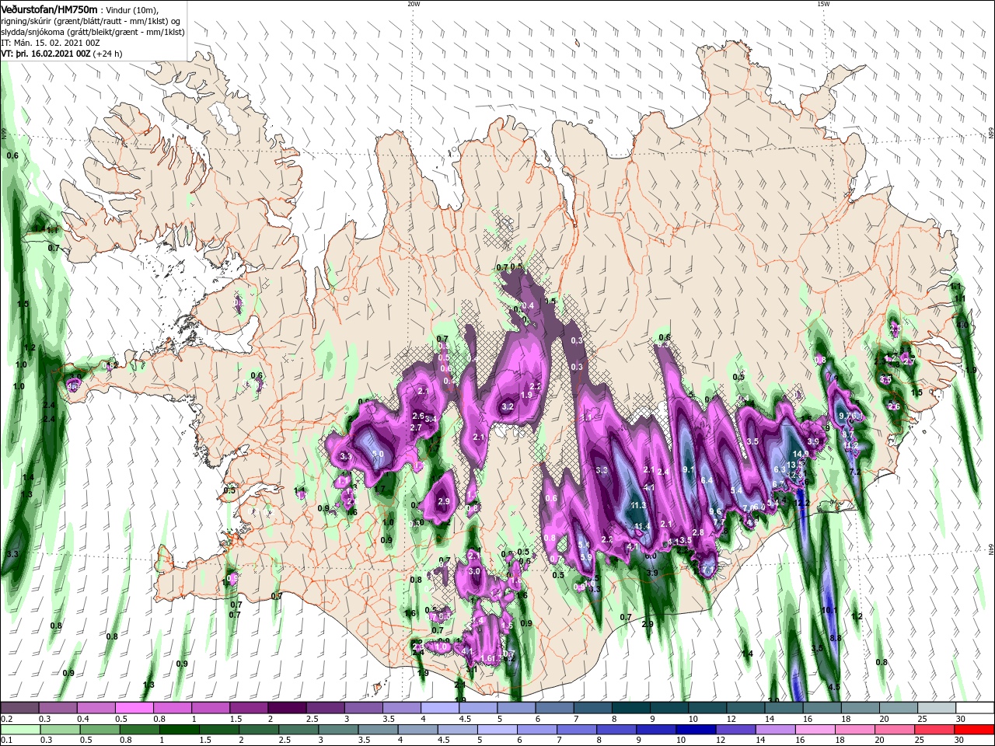Click the lavender 4–4.5 upper legend swatch
This screenshot has width=995, height=746.
440,707
